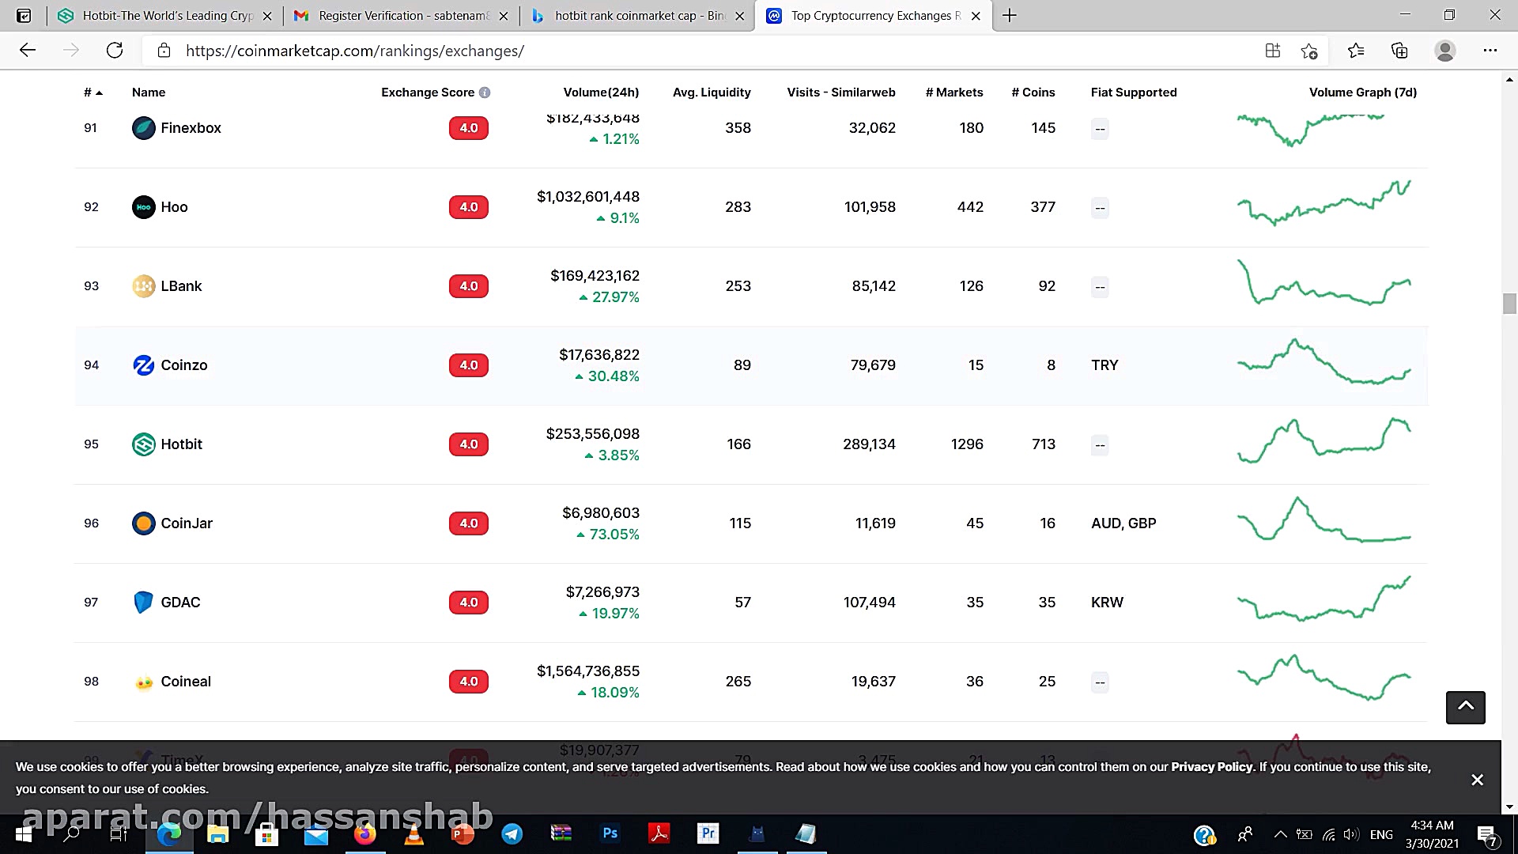Close the Hotbit browser tab
The width and height of the screenshot is (1518, 854).
click(x=267, y=16)
